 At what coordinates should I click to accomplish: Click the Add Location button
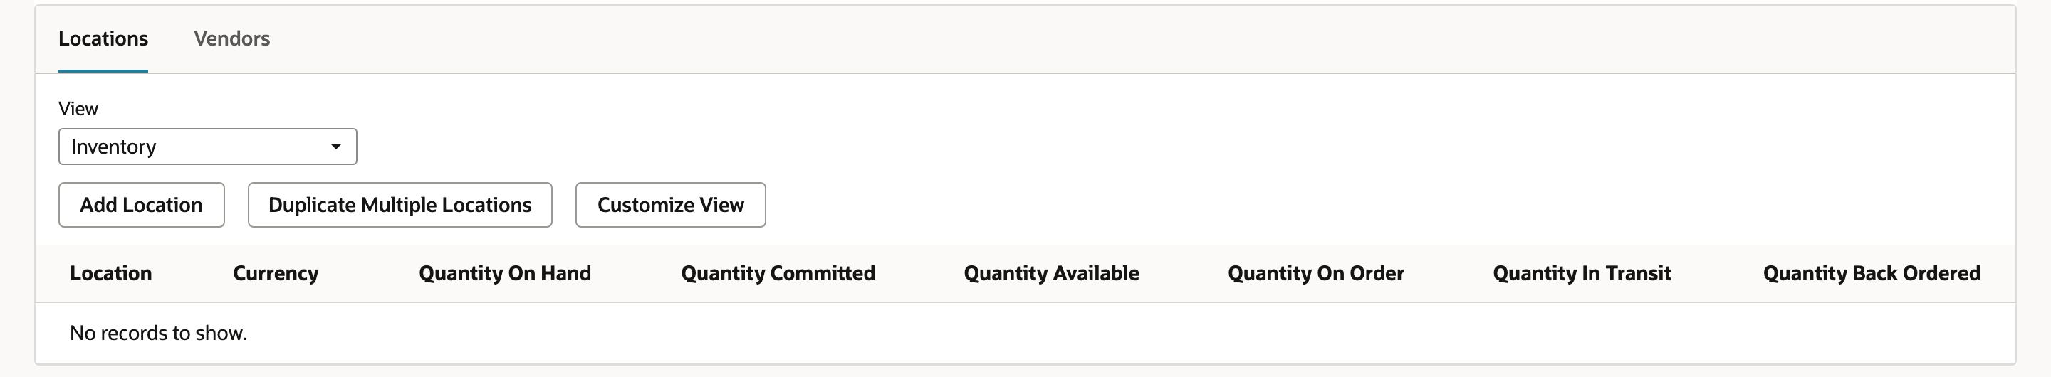tap(141, 204)
